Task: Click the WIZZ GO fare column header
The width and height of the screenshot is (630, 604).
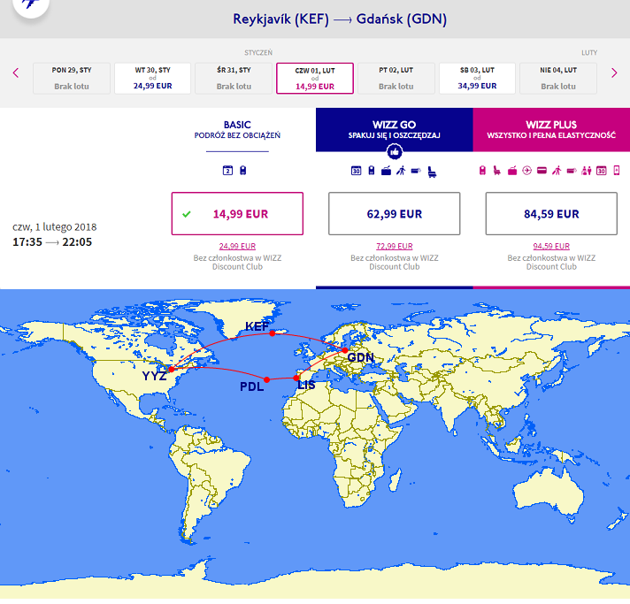Action: point(394,130)
